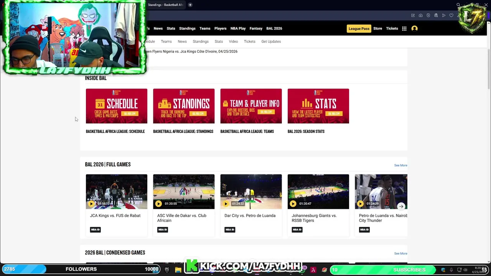Screen dimensions: 491x276
Task: Open Petro de Luanda vs. Nairobi City Thunder thumbnail
Action: 381,192
